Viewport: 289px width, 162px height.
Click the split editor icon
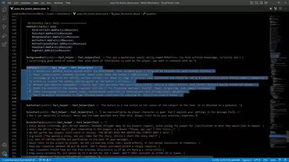point(280,9)
